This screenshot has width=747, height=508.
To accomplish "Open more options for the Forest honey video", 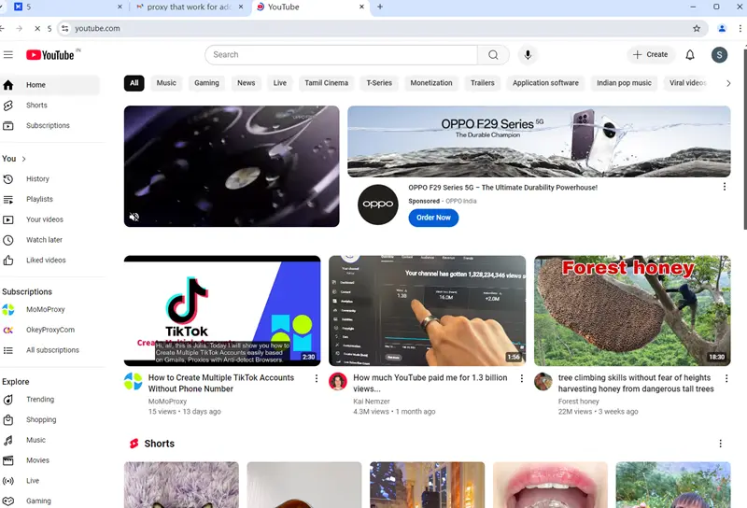I will tap(726, 378).
